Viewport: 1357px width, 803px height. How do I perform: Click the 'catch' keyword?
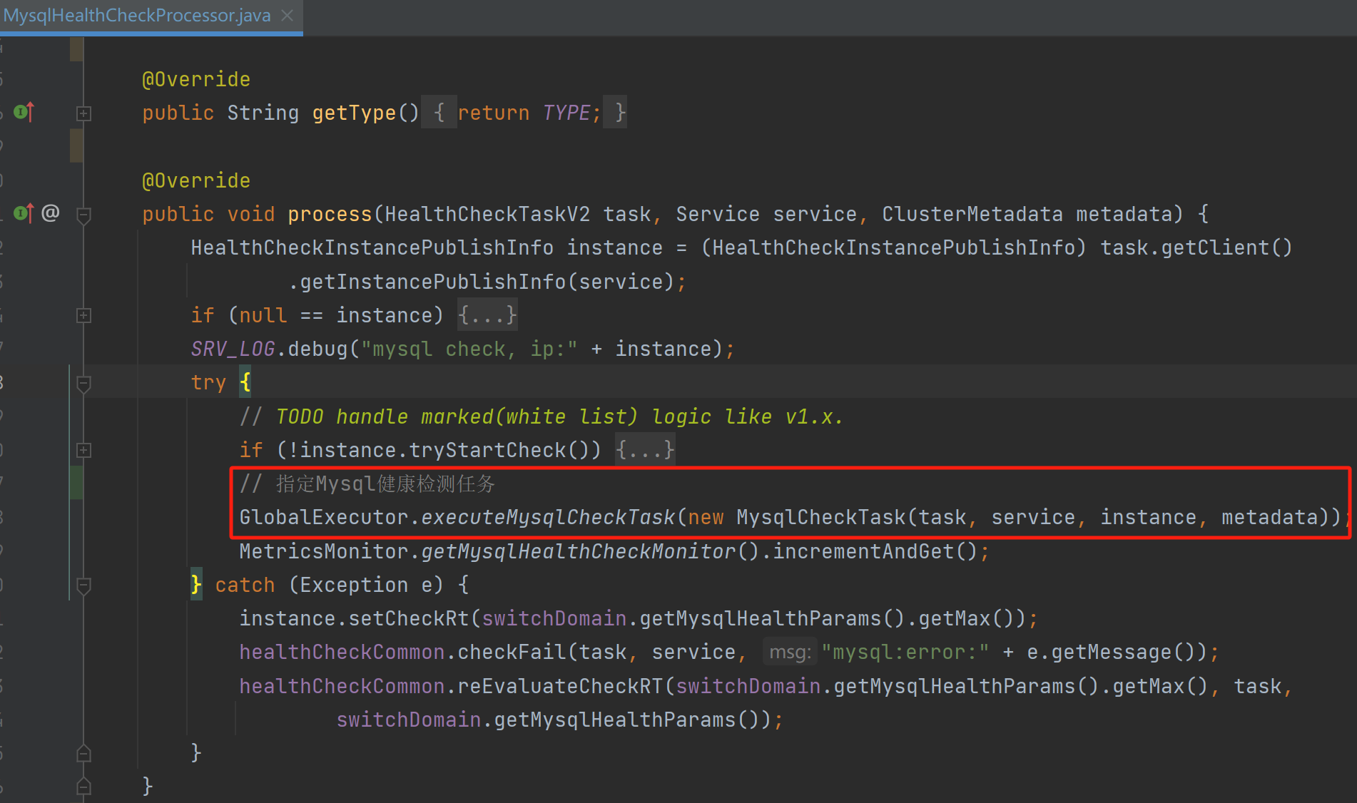245,585
